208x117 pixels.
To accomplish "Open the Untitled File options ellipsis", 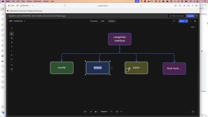I will 25,21.
